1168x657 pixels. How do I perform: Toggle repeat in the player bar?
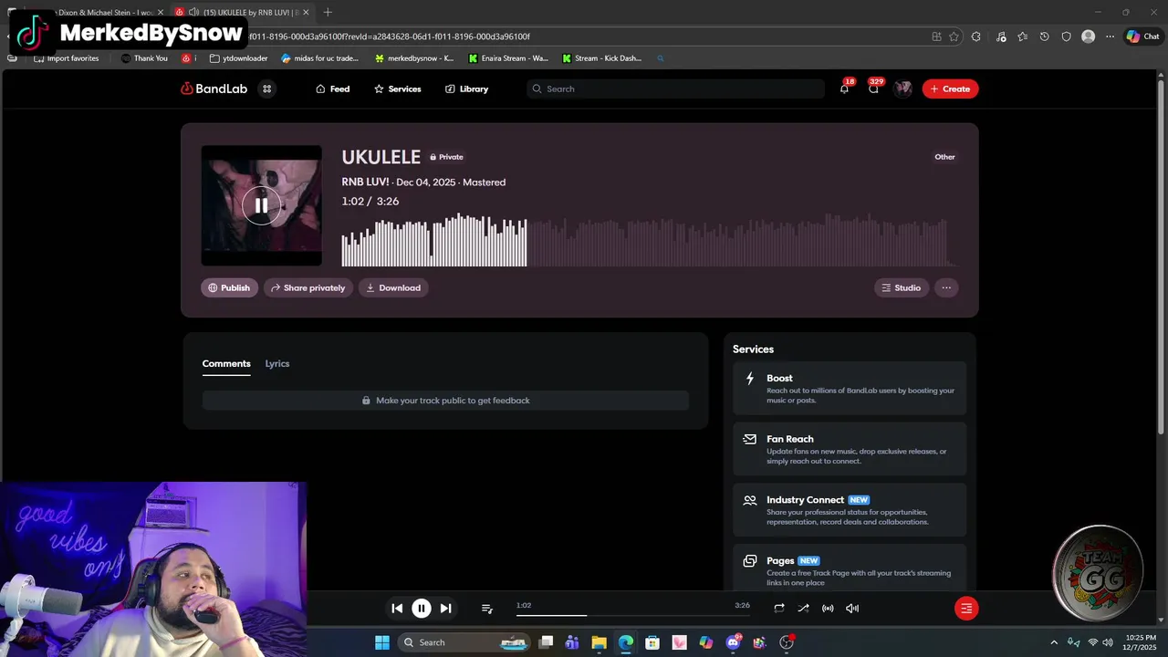pyautogui.click(x=779, y=608)
